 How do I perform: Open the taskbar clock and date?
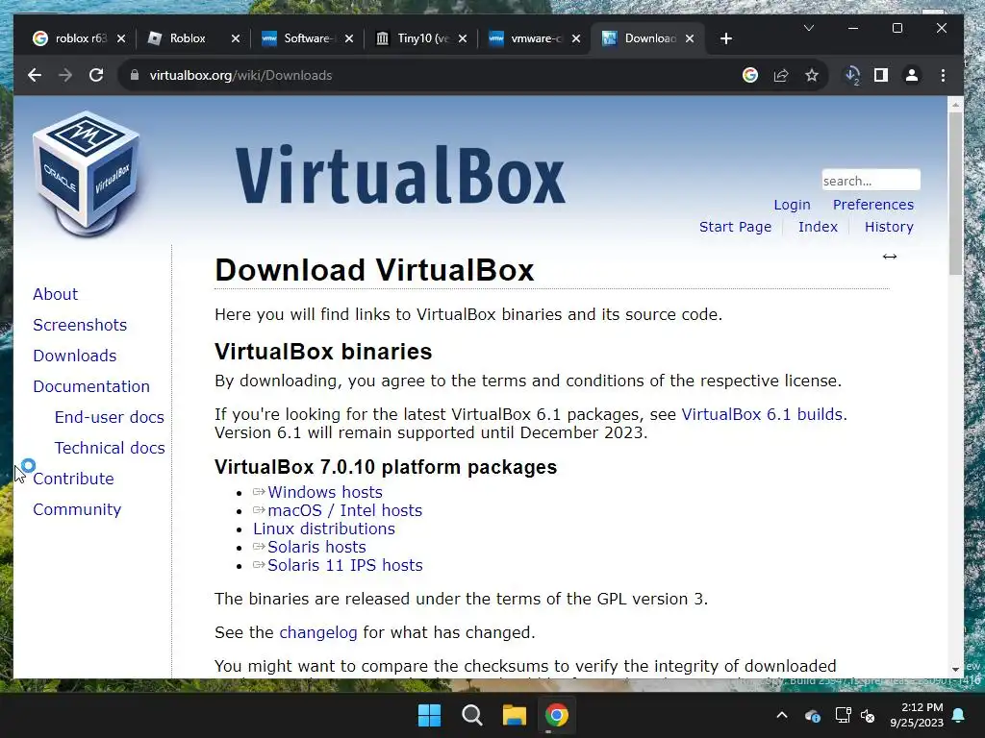pos(917,715)
